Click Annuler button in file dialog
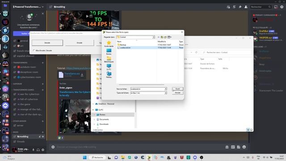The height and width of the screenshot is (161, 286). (x=177, y=93)
